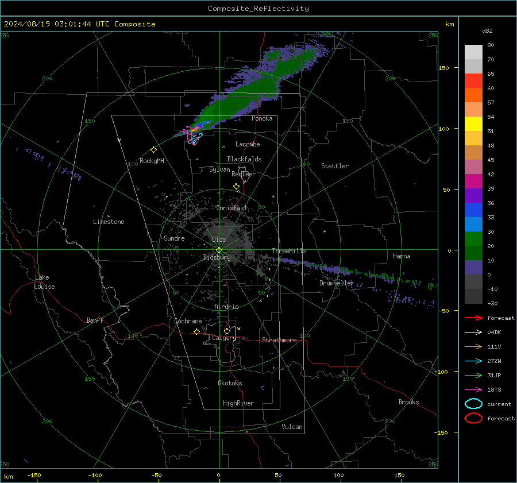The image size is (517, 483).
Task: Click the Cochrane city label
Action: tap(188, 321)
